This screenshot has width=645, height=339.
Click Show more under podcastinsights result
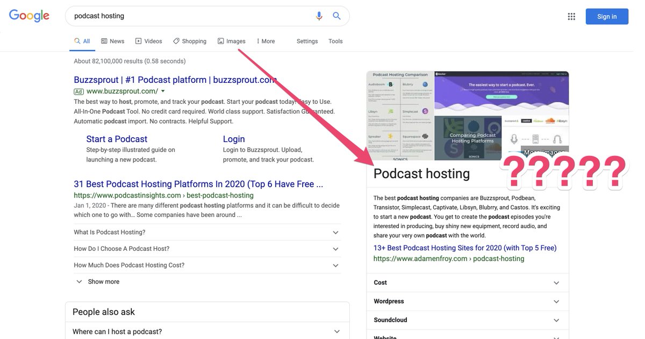[98, 281]
